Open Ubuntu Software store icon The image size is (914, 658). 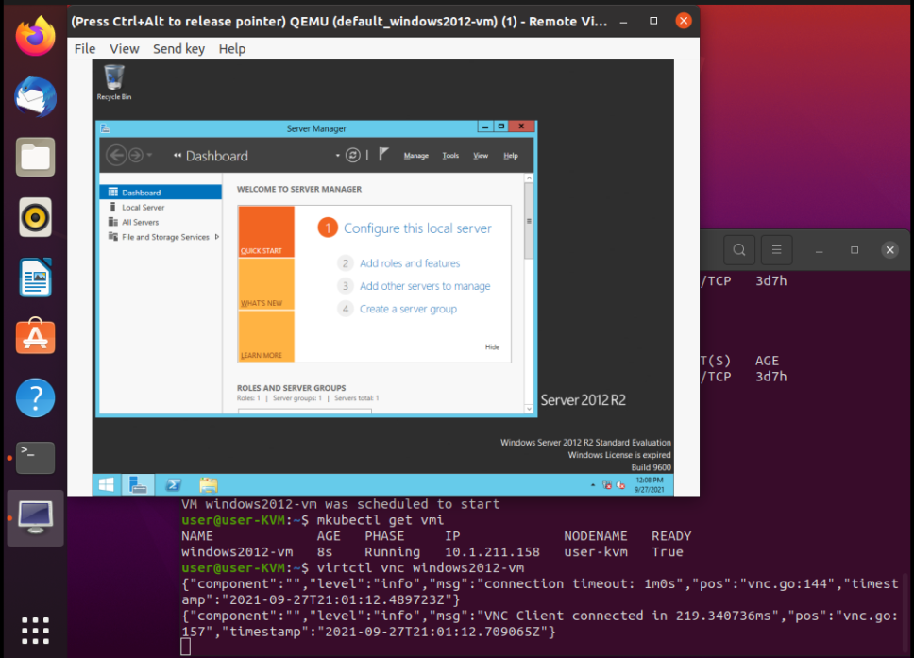pos(36,336)
